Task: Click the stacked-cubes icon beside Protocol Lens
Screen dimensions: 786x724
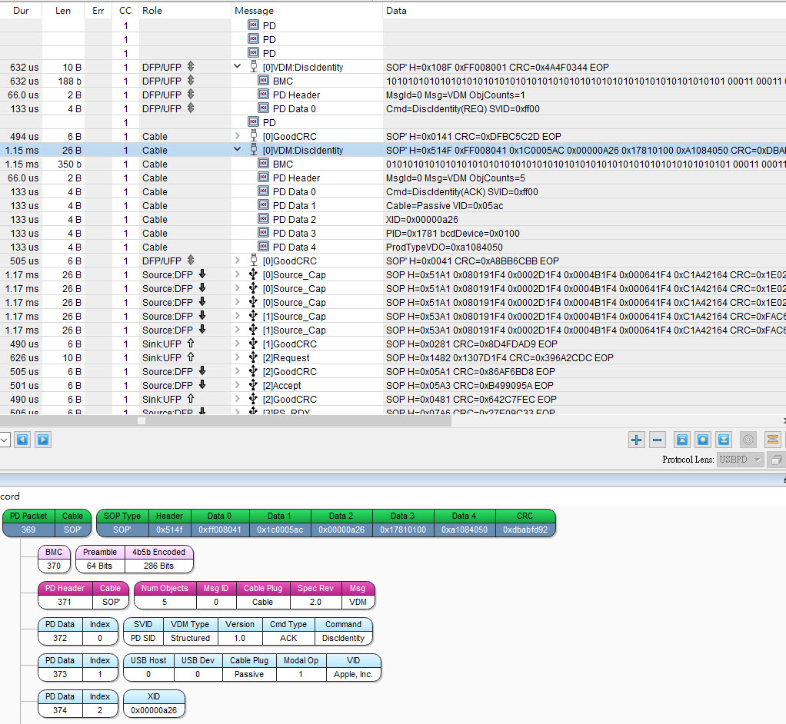Action: tap(776, 460)
